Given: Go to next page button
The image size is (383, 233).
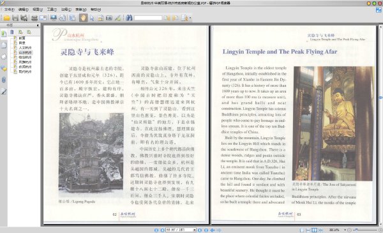Looking at the screenshot, I should pyautogui.click(x=200, y=230).
